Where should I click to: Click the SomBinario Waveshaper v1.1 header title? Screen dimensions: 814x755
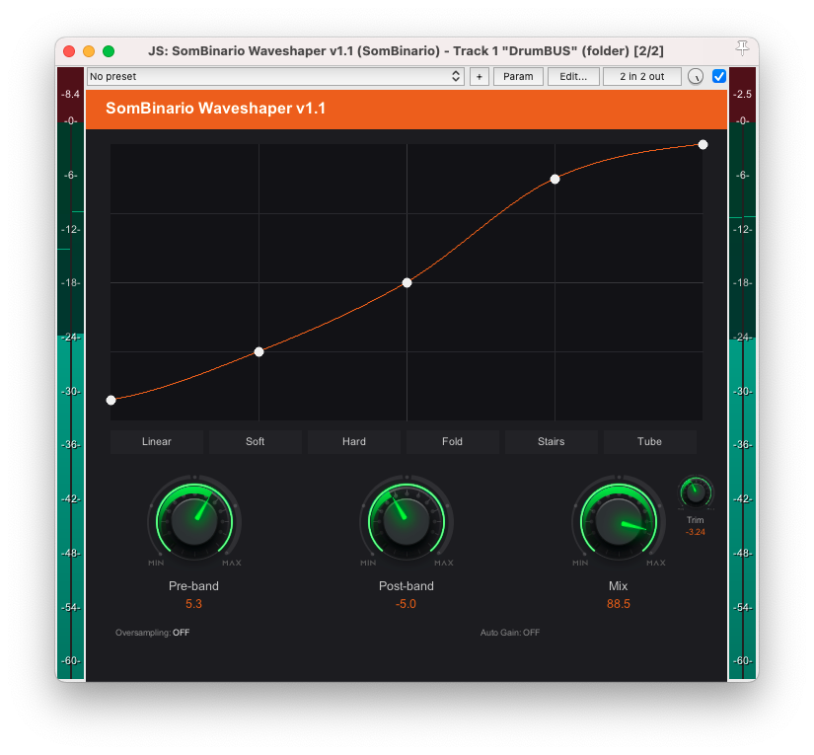[x=215, y=109]
